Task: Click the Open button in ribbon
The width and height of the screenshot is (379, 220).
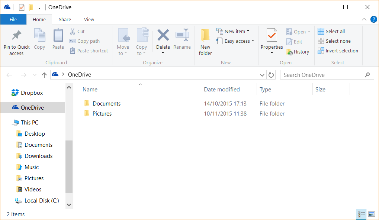Action: click(298, 32)
